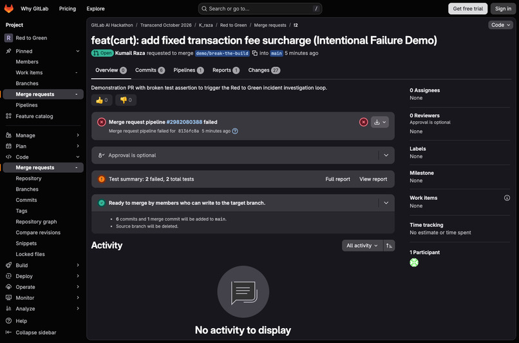
Task: Collapse the Ready to merge details
Action: [386, 203]
